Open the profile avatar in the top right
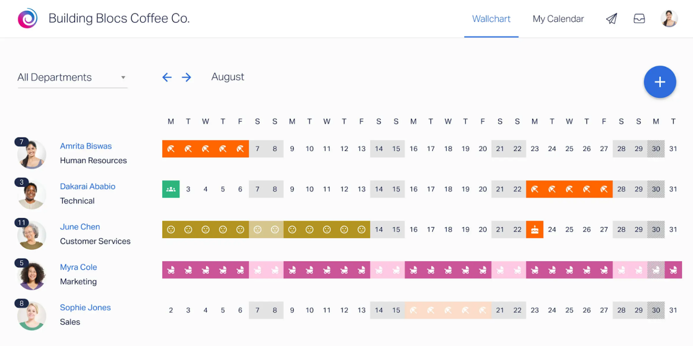The width and height of the screenshot is (693, 346). click(x=669, y=18)
